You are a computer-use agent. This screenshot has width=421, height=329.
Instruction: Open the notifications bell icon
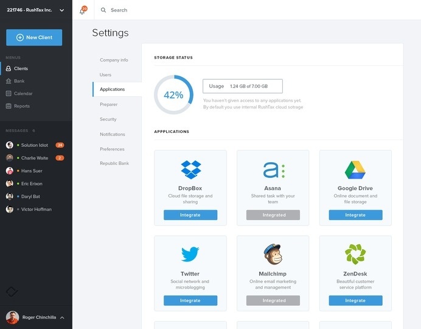(83, 11)
